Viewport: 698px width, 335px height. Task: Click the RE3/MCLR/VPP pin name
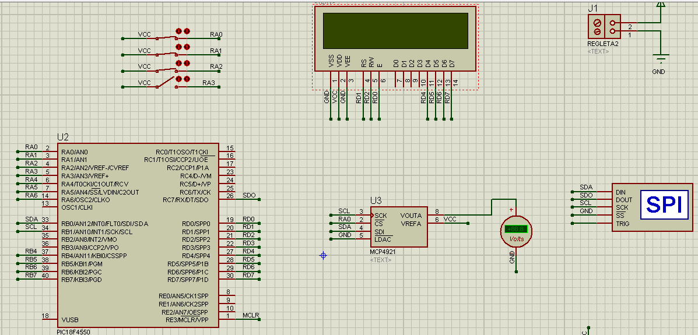[187, 320]
